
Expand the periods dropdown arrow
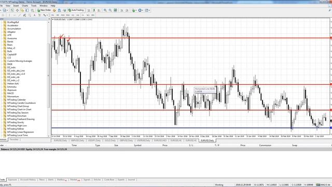143,10
